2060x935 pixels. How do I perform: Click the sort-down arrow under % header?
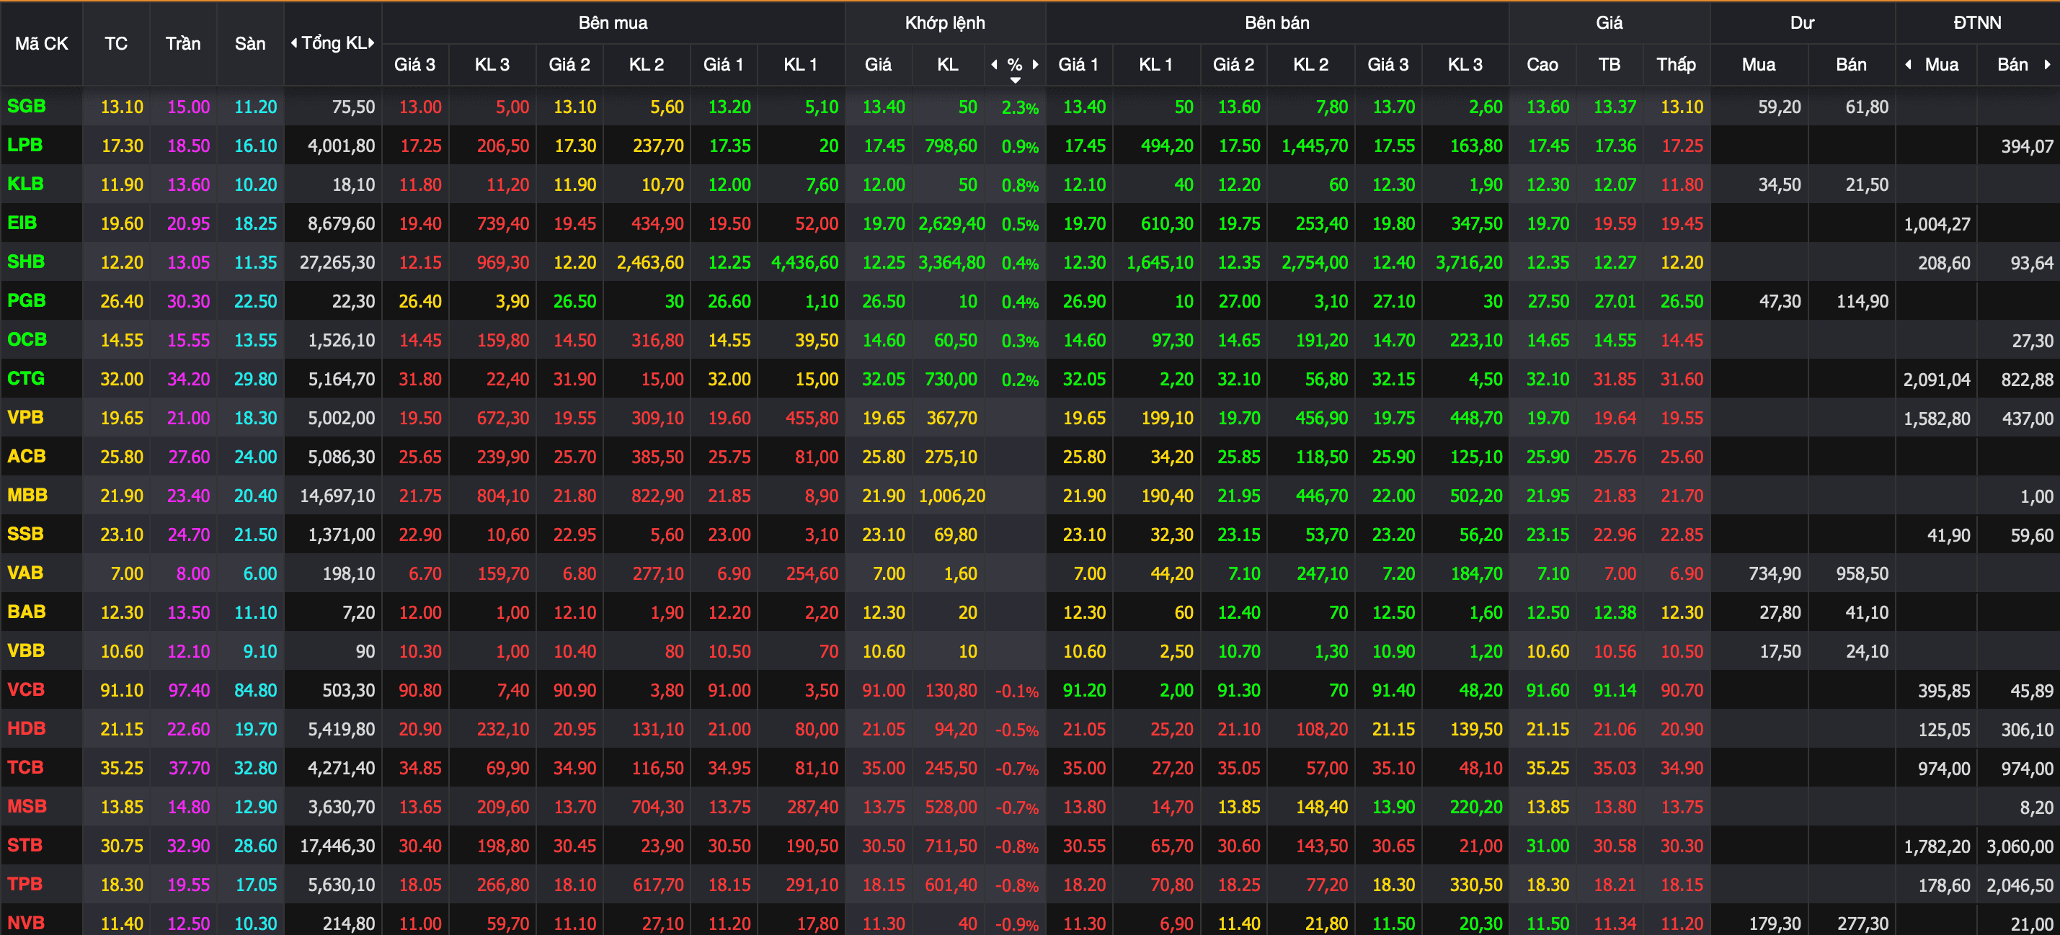pos(1015,80)
